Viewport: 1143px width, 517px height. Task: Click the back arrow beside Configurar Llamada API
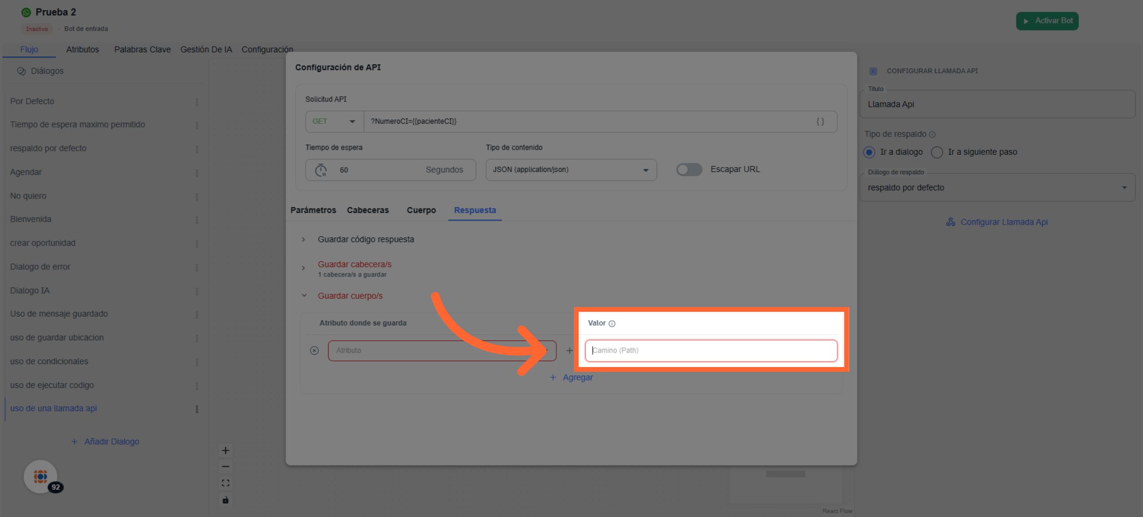873,71
